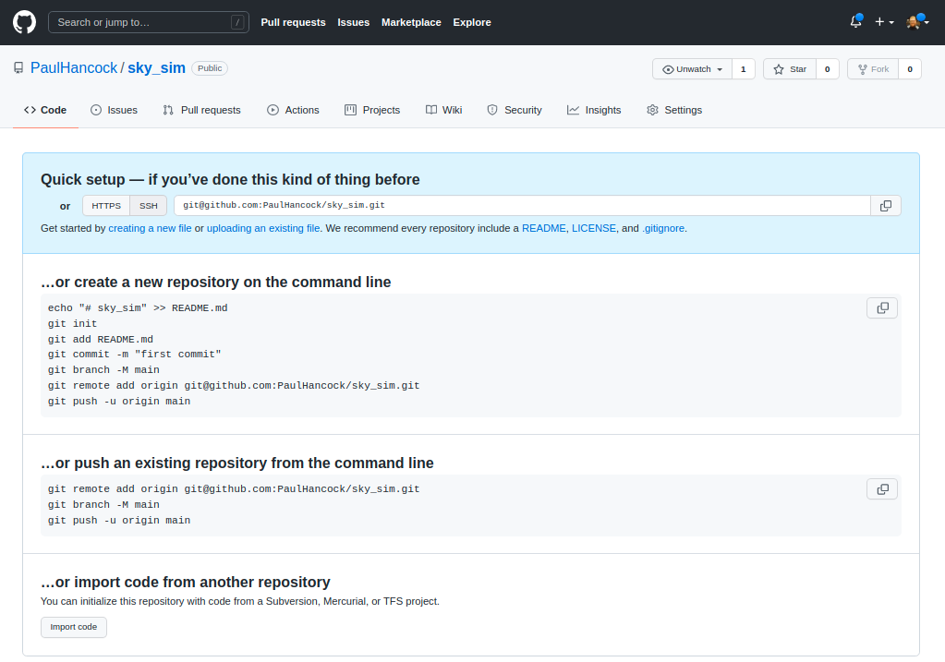Star the sky_sim repository
945x662 pixels.
(790, 68)
